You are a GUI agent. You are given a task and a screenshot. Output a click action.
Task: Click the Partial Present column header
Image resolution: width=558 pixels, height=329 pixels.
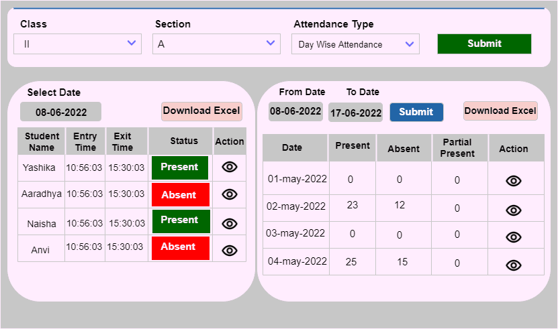point(460,148)
